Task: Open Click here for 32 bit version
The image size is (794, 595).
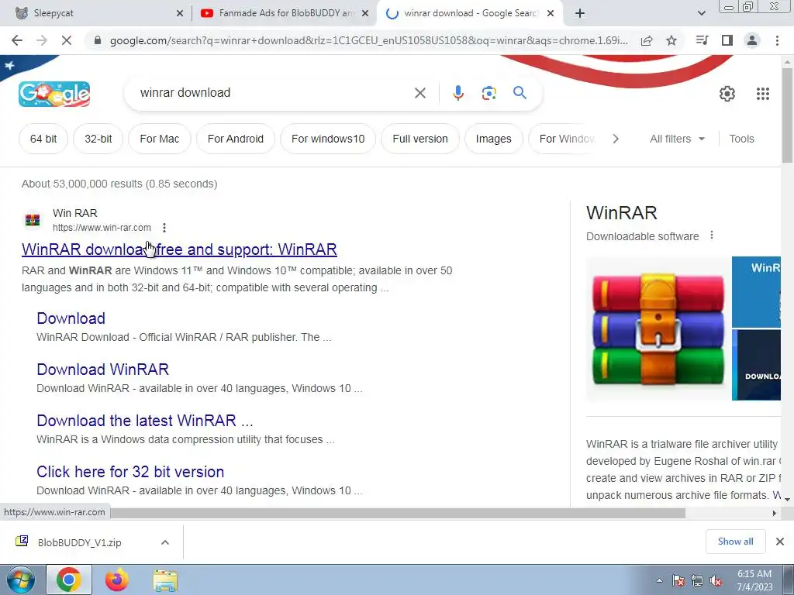Action: tap(130, 472)
